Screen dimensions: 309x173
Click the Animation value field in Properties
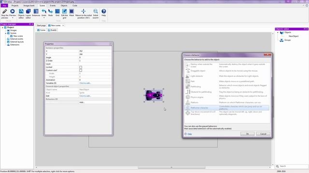coord(95,80)
